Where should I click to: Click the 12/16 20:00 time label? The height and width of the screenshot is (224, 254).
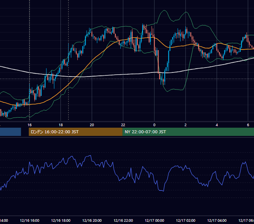92,220
